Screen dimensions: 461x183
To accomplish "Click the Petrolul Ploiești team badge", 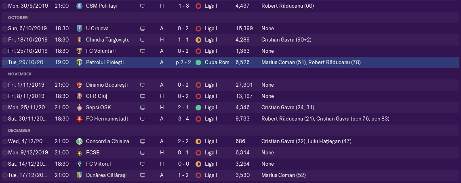I will (x=79, y=62).
